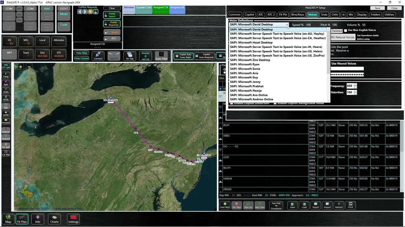Check Use Non-English Voices
This screenshot has height=227, width=405.
(x=346, y=30)
